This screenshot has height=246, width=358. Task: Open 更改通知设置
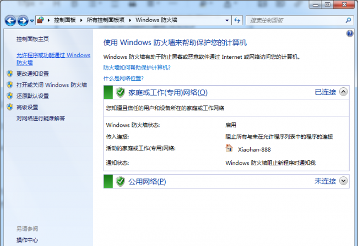point(32,74)
